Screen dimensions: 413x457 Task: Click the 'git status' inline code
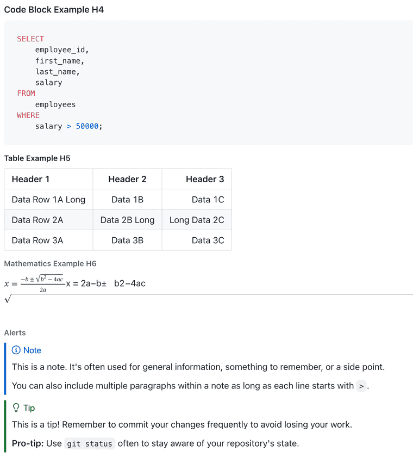[90, 443]
